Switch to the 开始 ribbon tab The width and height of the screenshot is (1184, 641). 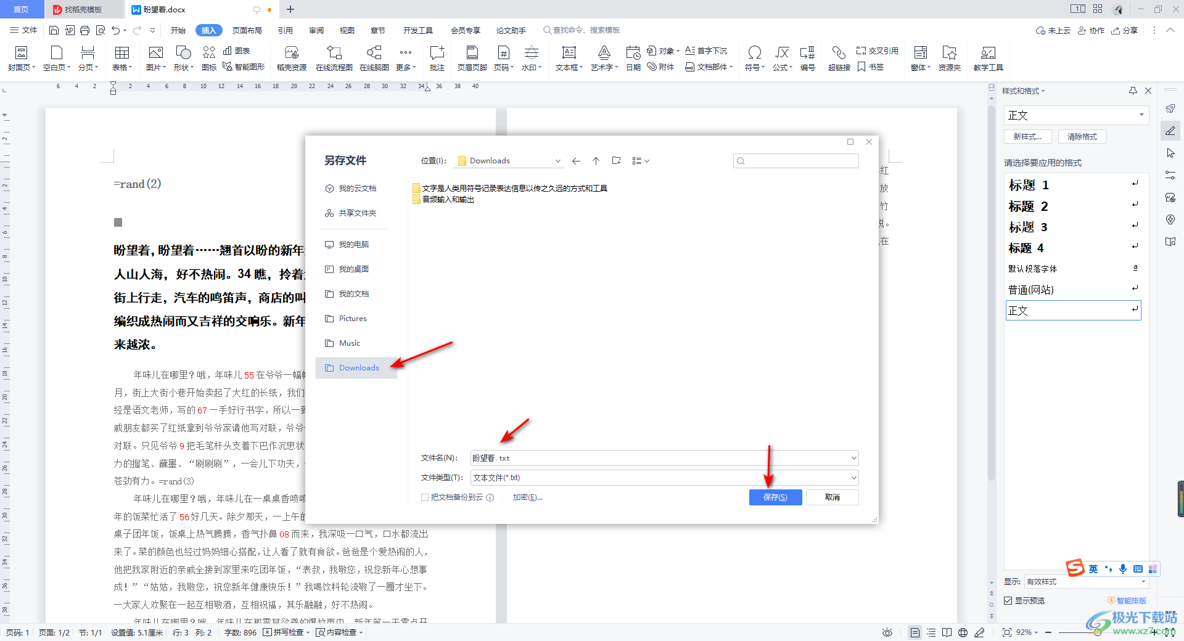click(x=178, y=30)
